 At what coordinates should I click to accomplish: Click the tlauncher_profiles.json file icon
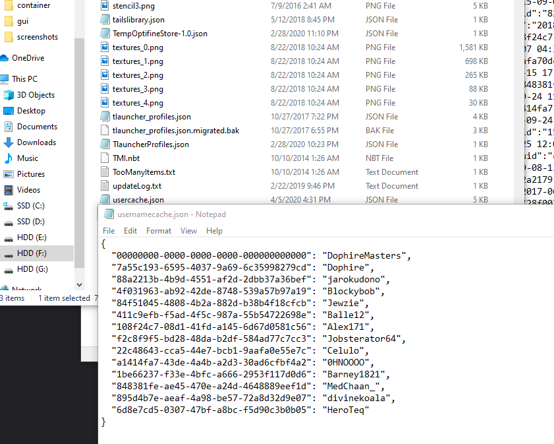(105, 116)
